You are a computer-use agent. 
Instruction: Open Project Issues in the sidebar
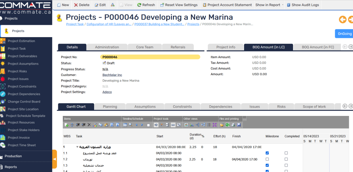pyautogui.click(x=18, y=79)
